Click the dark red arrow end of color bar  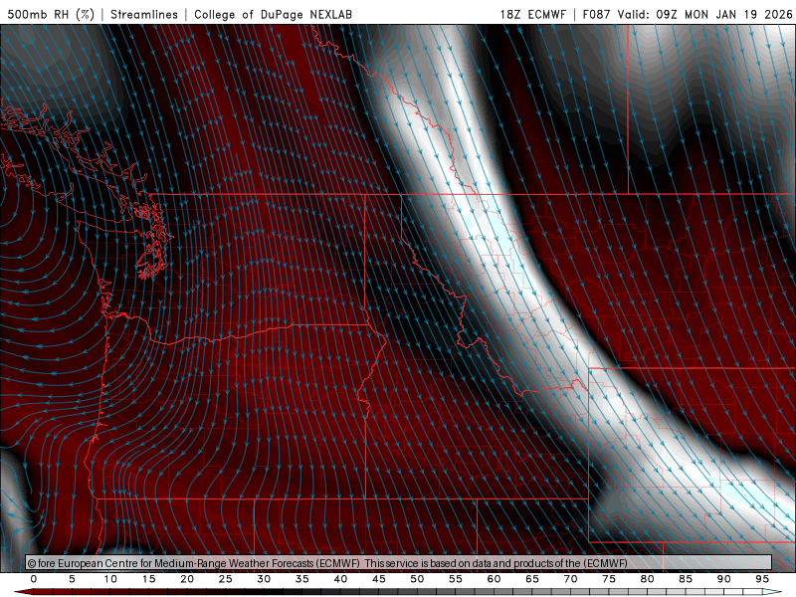(x=23, y=592)
